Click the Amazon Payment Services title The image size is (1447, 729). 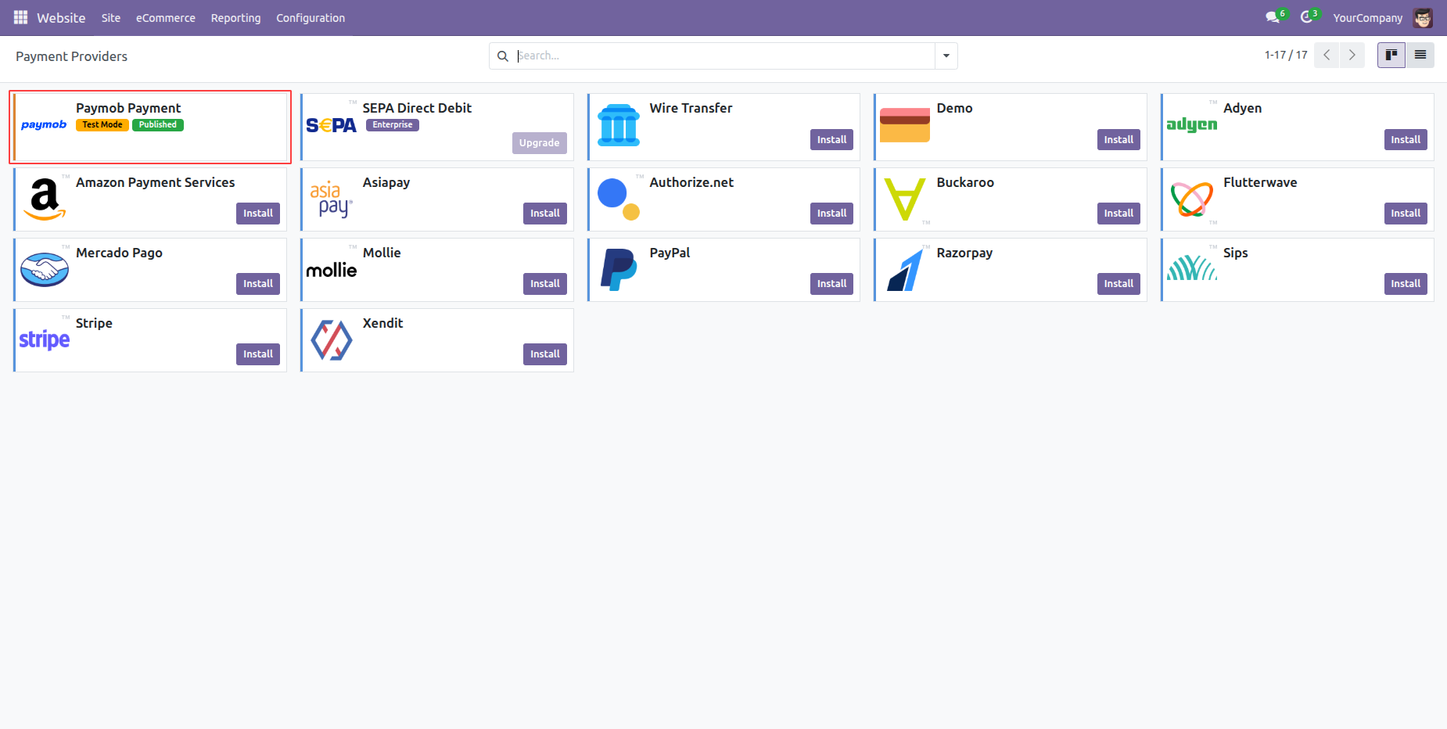click(x=155, y=182)
